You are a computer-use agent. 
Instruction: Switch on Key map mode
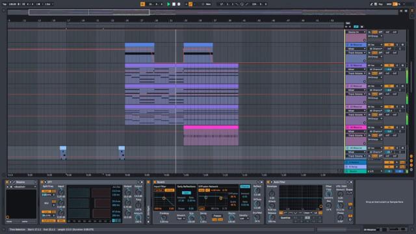381,4
